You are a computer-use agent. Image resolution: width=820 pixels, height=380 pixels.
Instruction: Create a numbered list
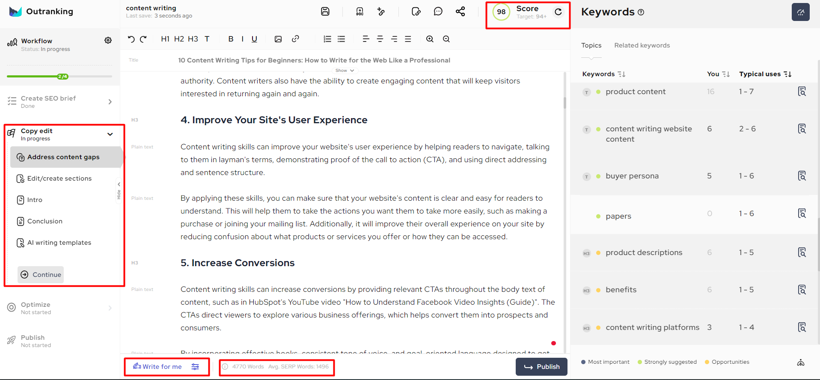click(x=327, y=39)
